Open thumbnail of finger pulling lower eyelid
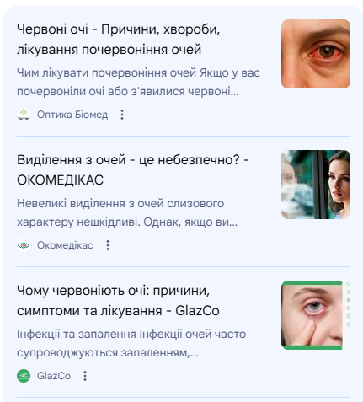The image size is (363, 402). click(316, 315)
